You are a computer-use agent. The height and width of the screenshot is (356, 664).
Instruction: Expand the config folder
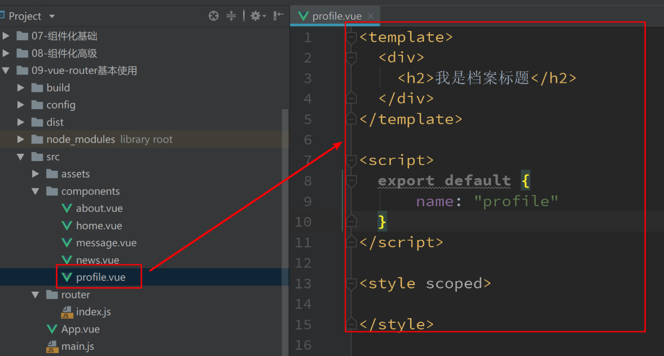20,105
